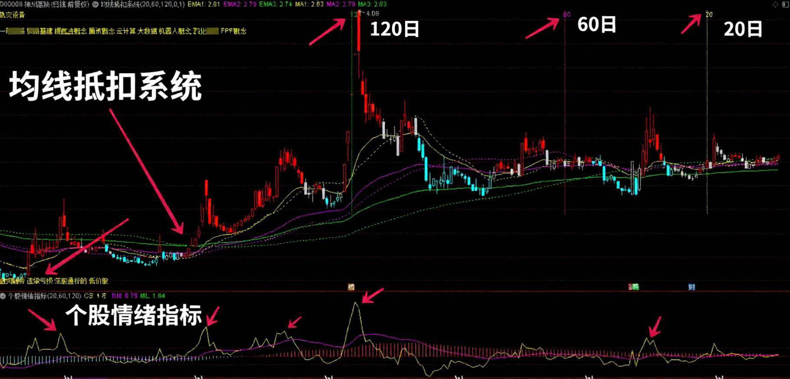Select the 120-day green deduction vertical line
This screenshot has height=379, width=790.
click(x=352, y=113)
